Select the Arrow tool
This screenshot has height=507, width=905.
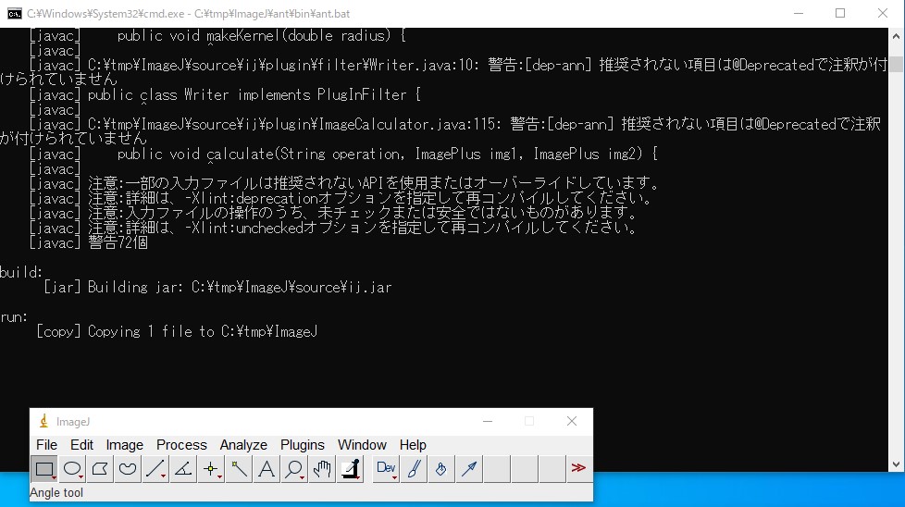pos(468,468)
